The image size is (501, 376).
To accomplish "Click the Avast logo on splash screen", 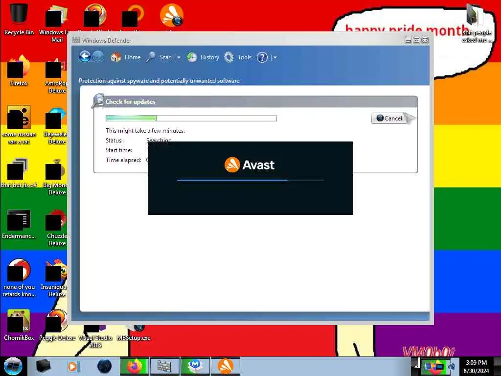I will point(249,165).
